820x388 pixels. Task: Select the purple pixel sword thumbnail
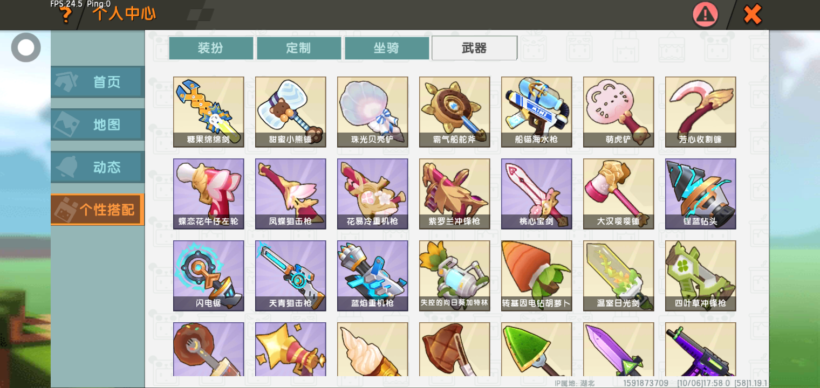tap(619, 349)
